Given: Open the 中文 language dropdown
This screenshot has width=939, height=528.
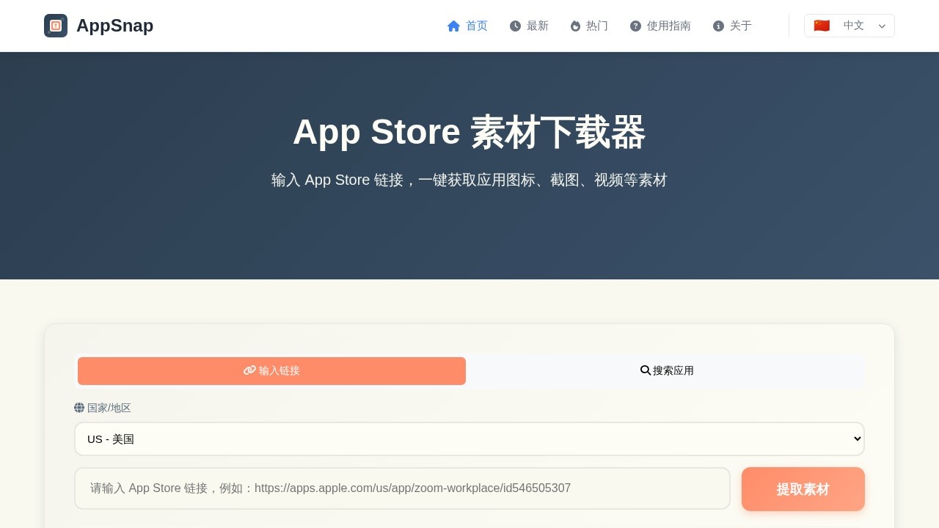Looking at the screenshot, I should coord(850,26).
